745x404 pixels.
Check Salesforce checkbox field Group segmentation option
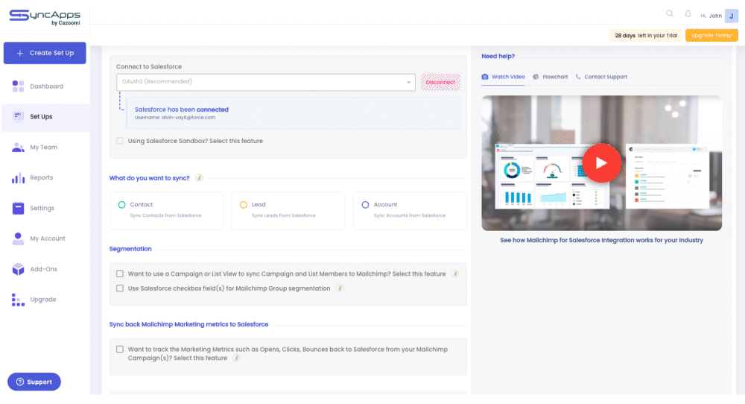pos(120,288)
